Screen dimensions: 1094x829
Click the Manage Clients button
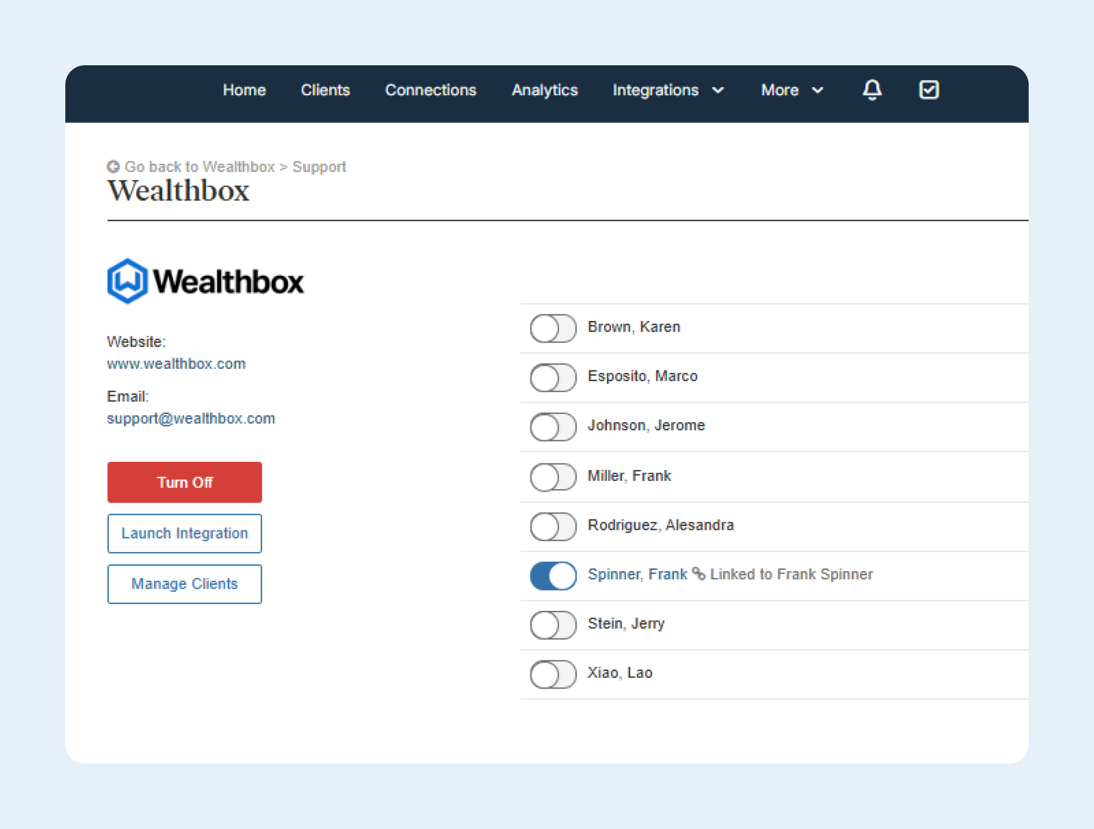[185, 584]
